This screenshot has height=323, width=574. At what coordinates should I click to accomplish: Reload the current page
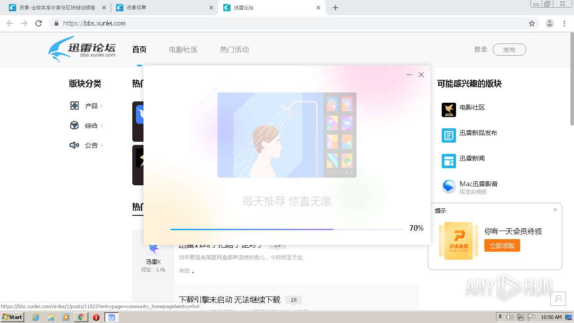click(x=39, y=23)
